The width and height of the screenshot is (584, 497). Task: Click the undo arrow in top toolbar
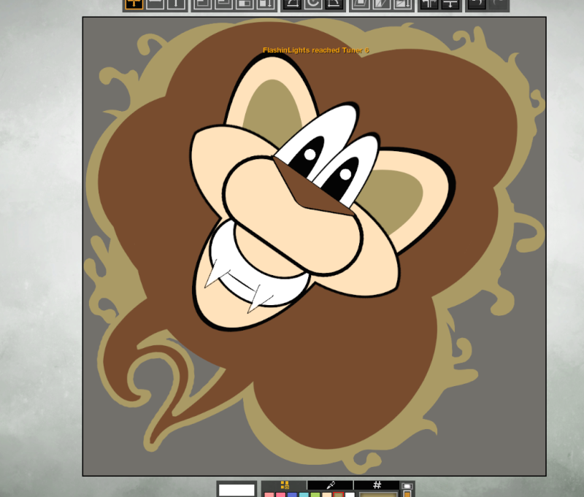[476, 4]
